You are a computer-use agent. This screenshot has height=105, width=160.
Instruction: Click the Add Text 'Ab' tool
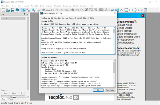pyautogui.click(x=113, y=10)
